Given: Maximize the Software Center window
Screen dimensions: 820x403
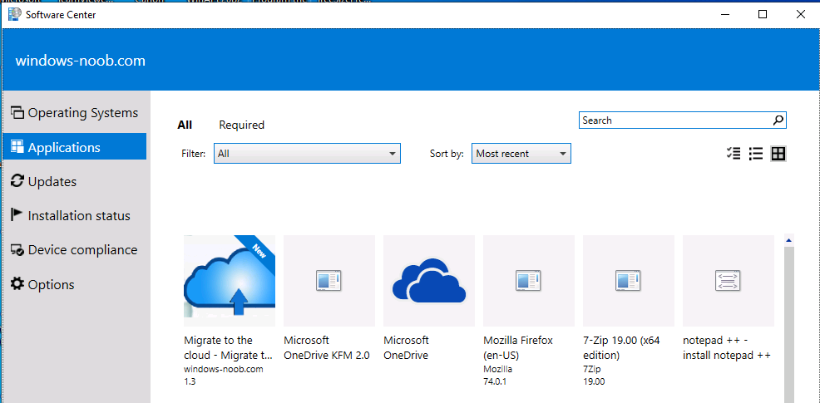Looking at the screenshot, I should [763, 15].
